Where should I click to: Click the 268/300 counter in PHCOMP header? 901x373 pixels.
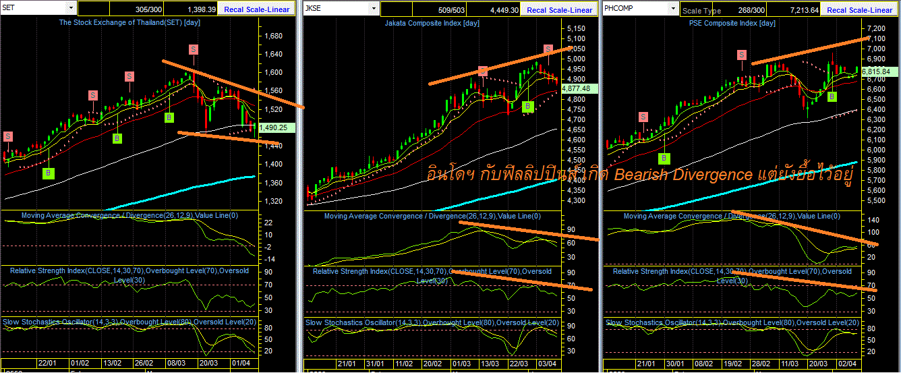(750, 10)
